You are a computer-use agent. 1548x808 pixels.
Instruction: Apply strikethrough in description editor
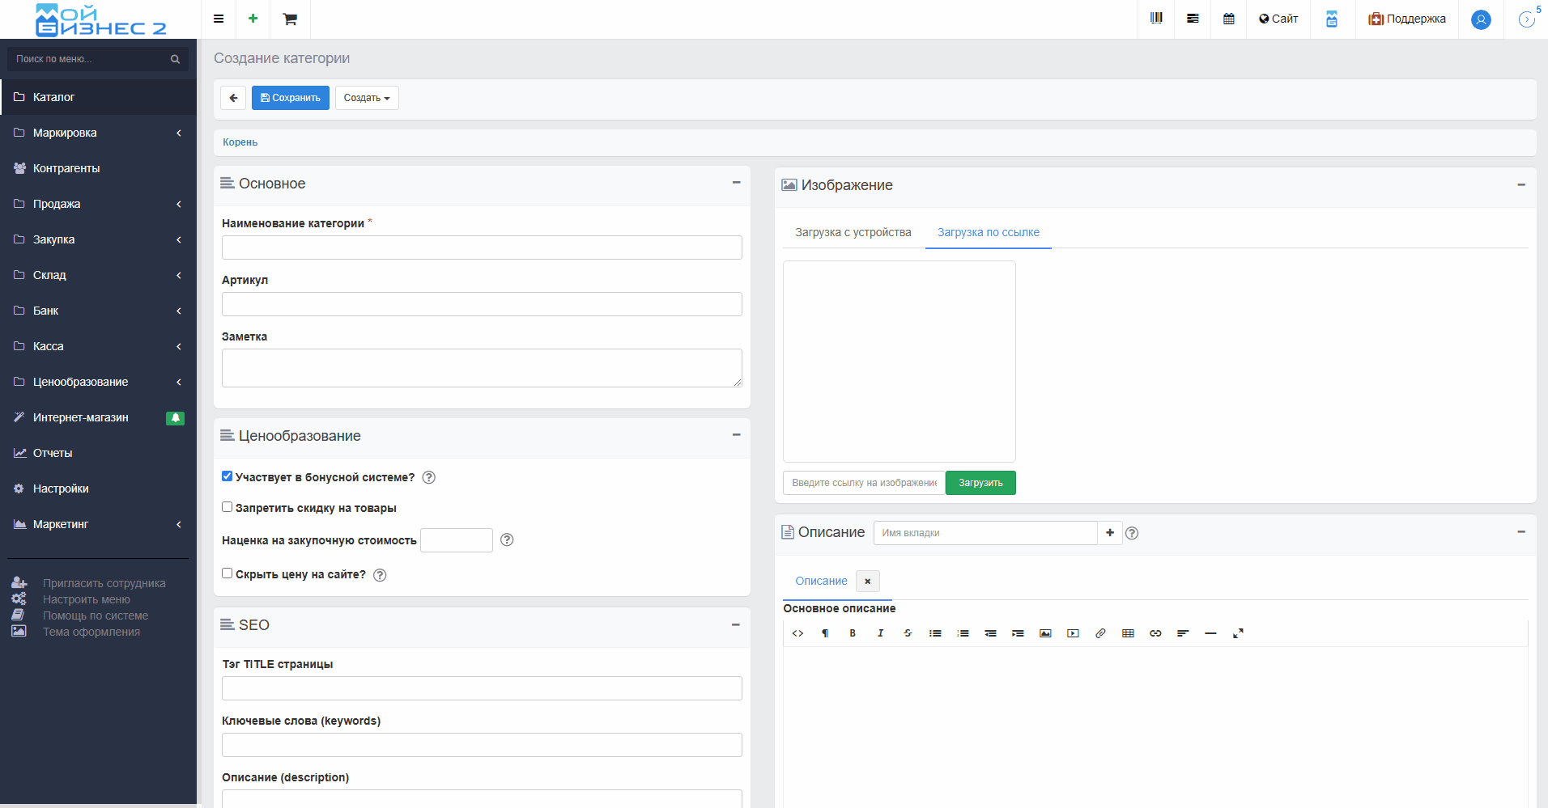pos(908,633)
